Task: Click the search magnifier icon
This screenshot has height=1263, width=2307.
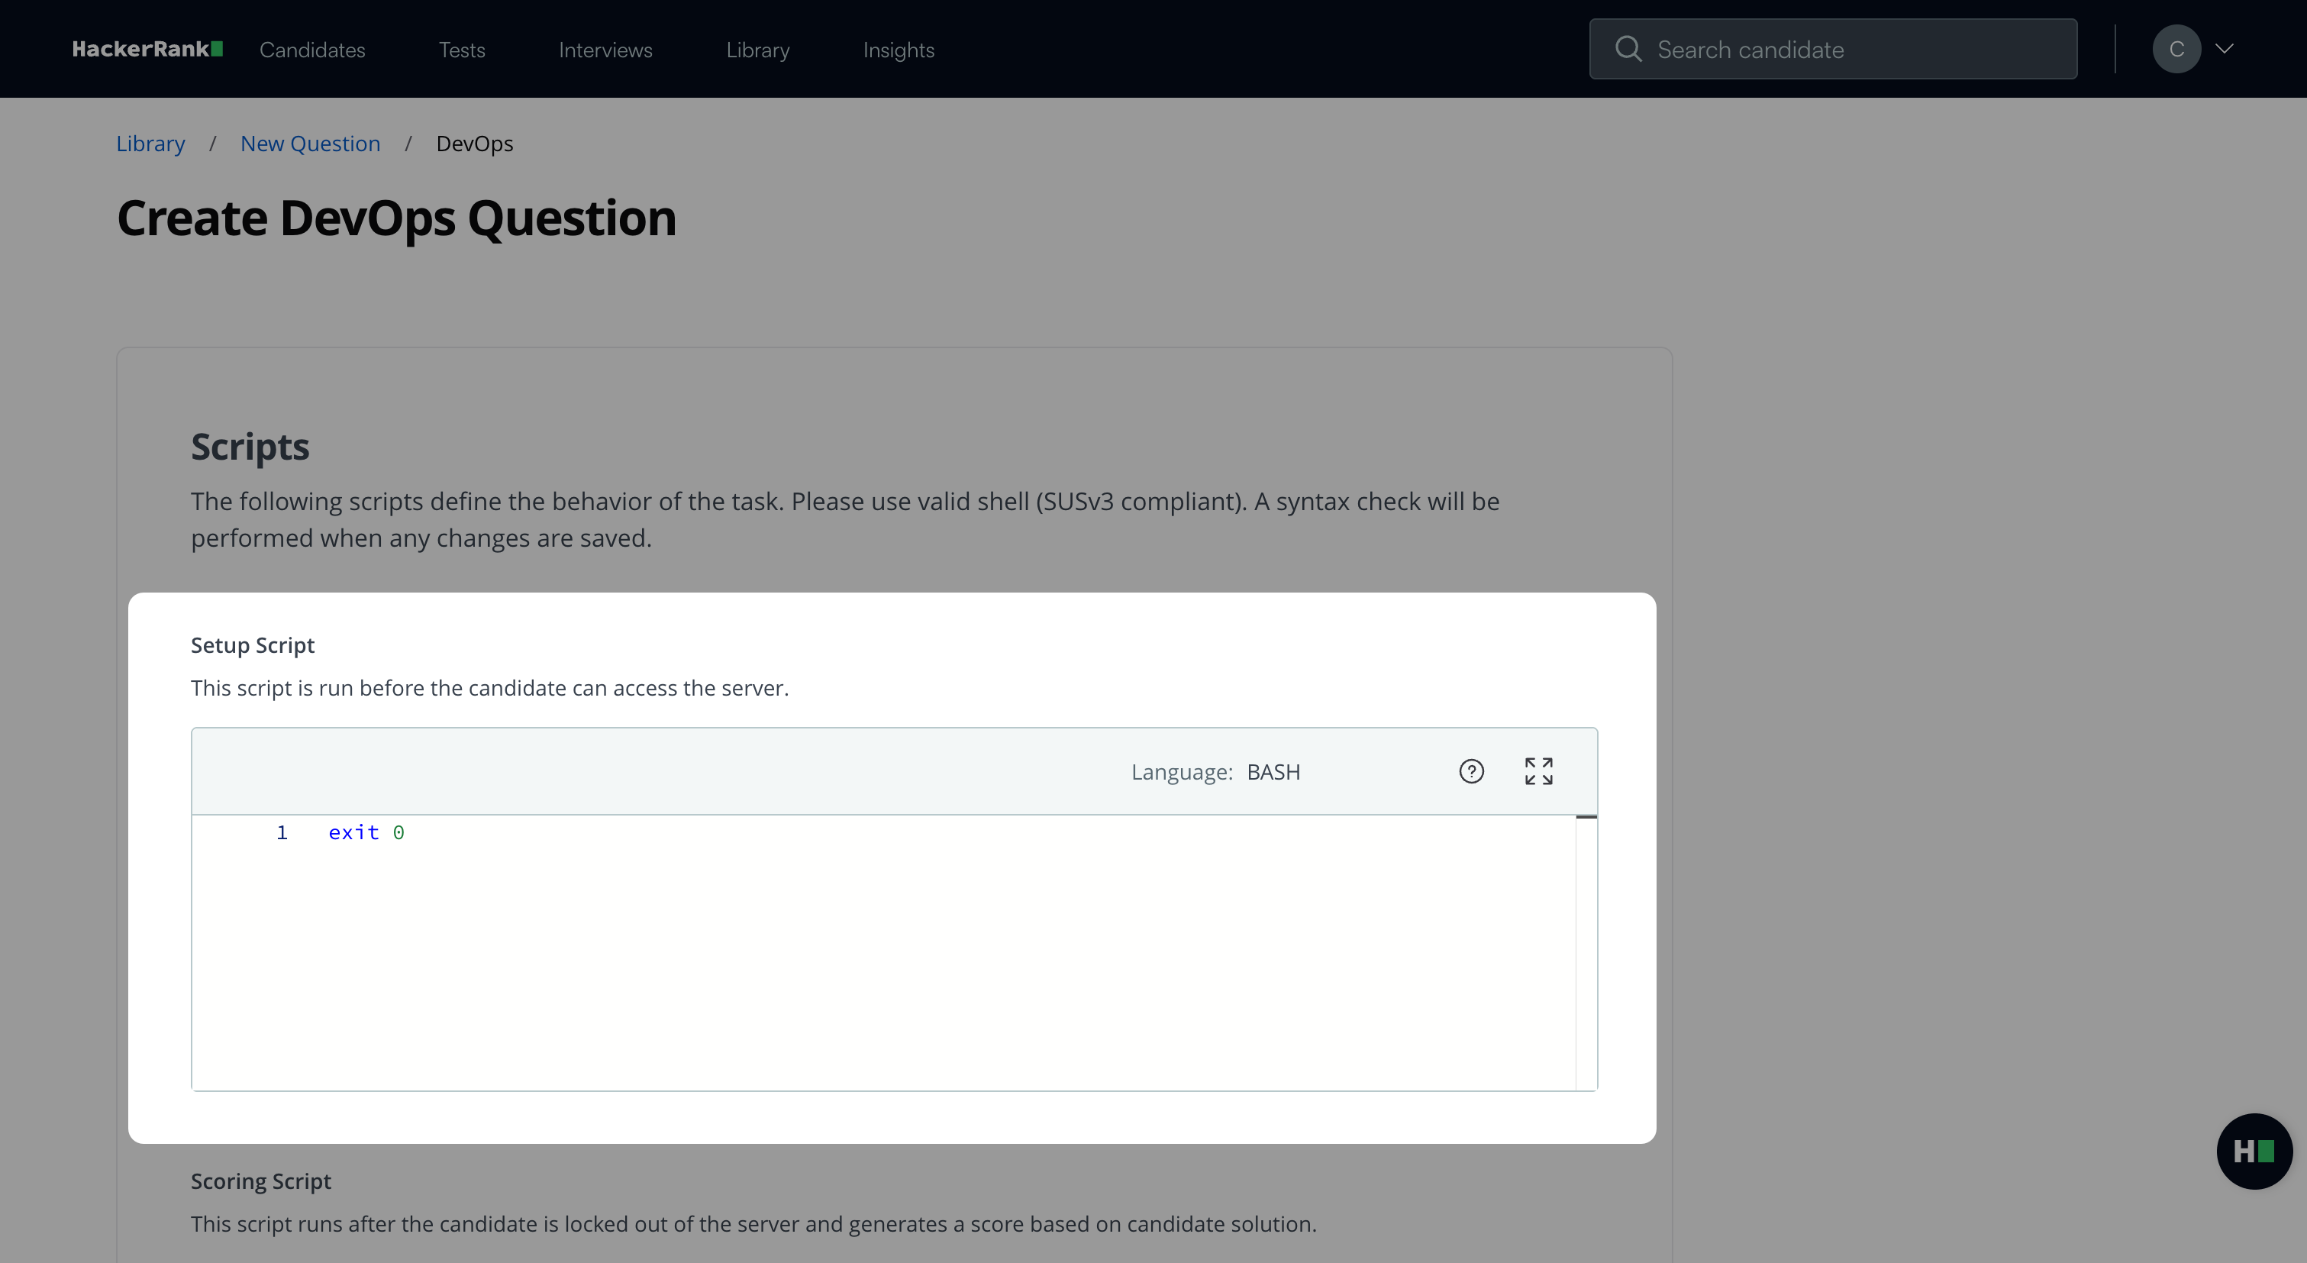Action: pos(1628,50)
